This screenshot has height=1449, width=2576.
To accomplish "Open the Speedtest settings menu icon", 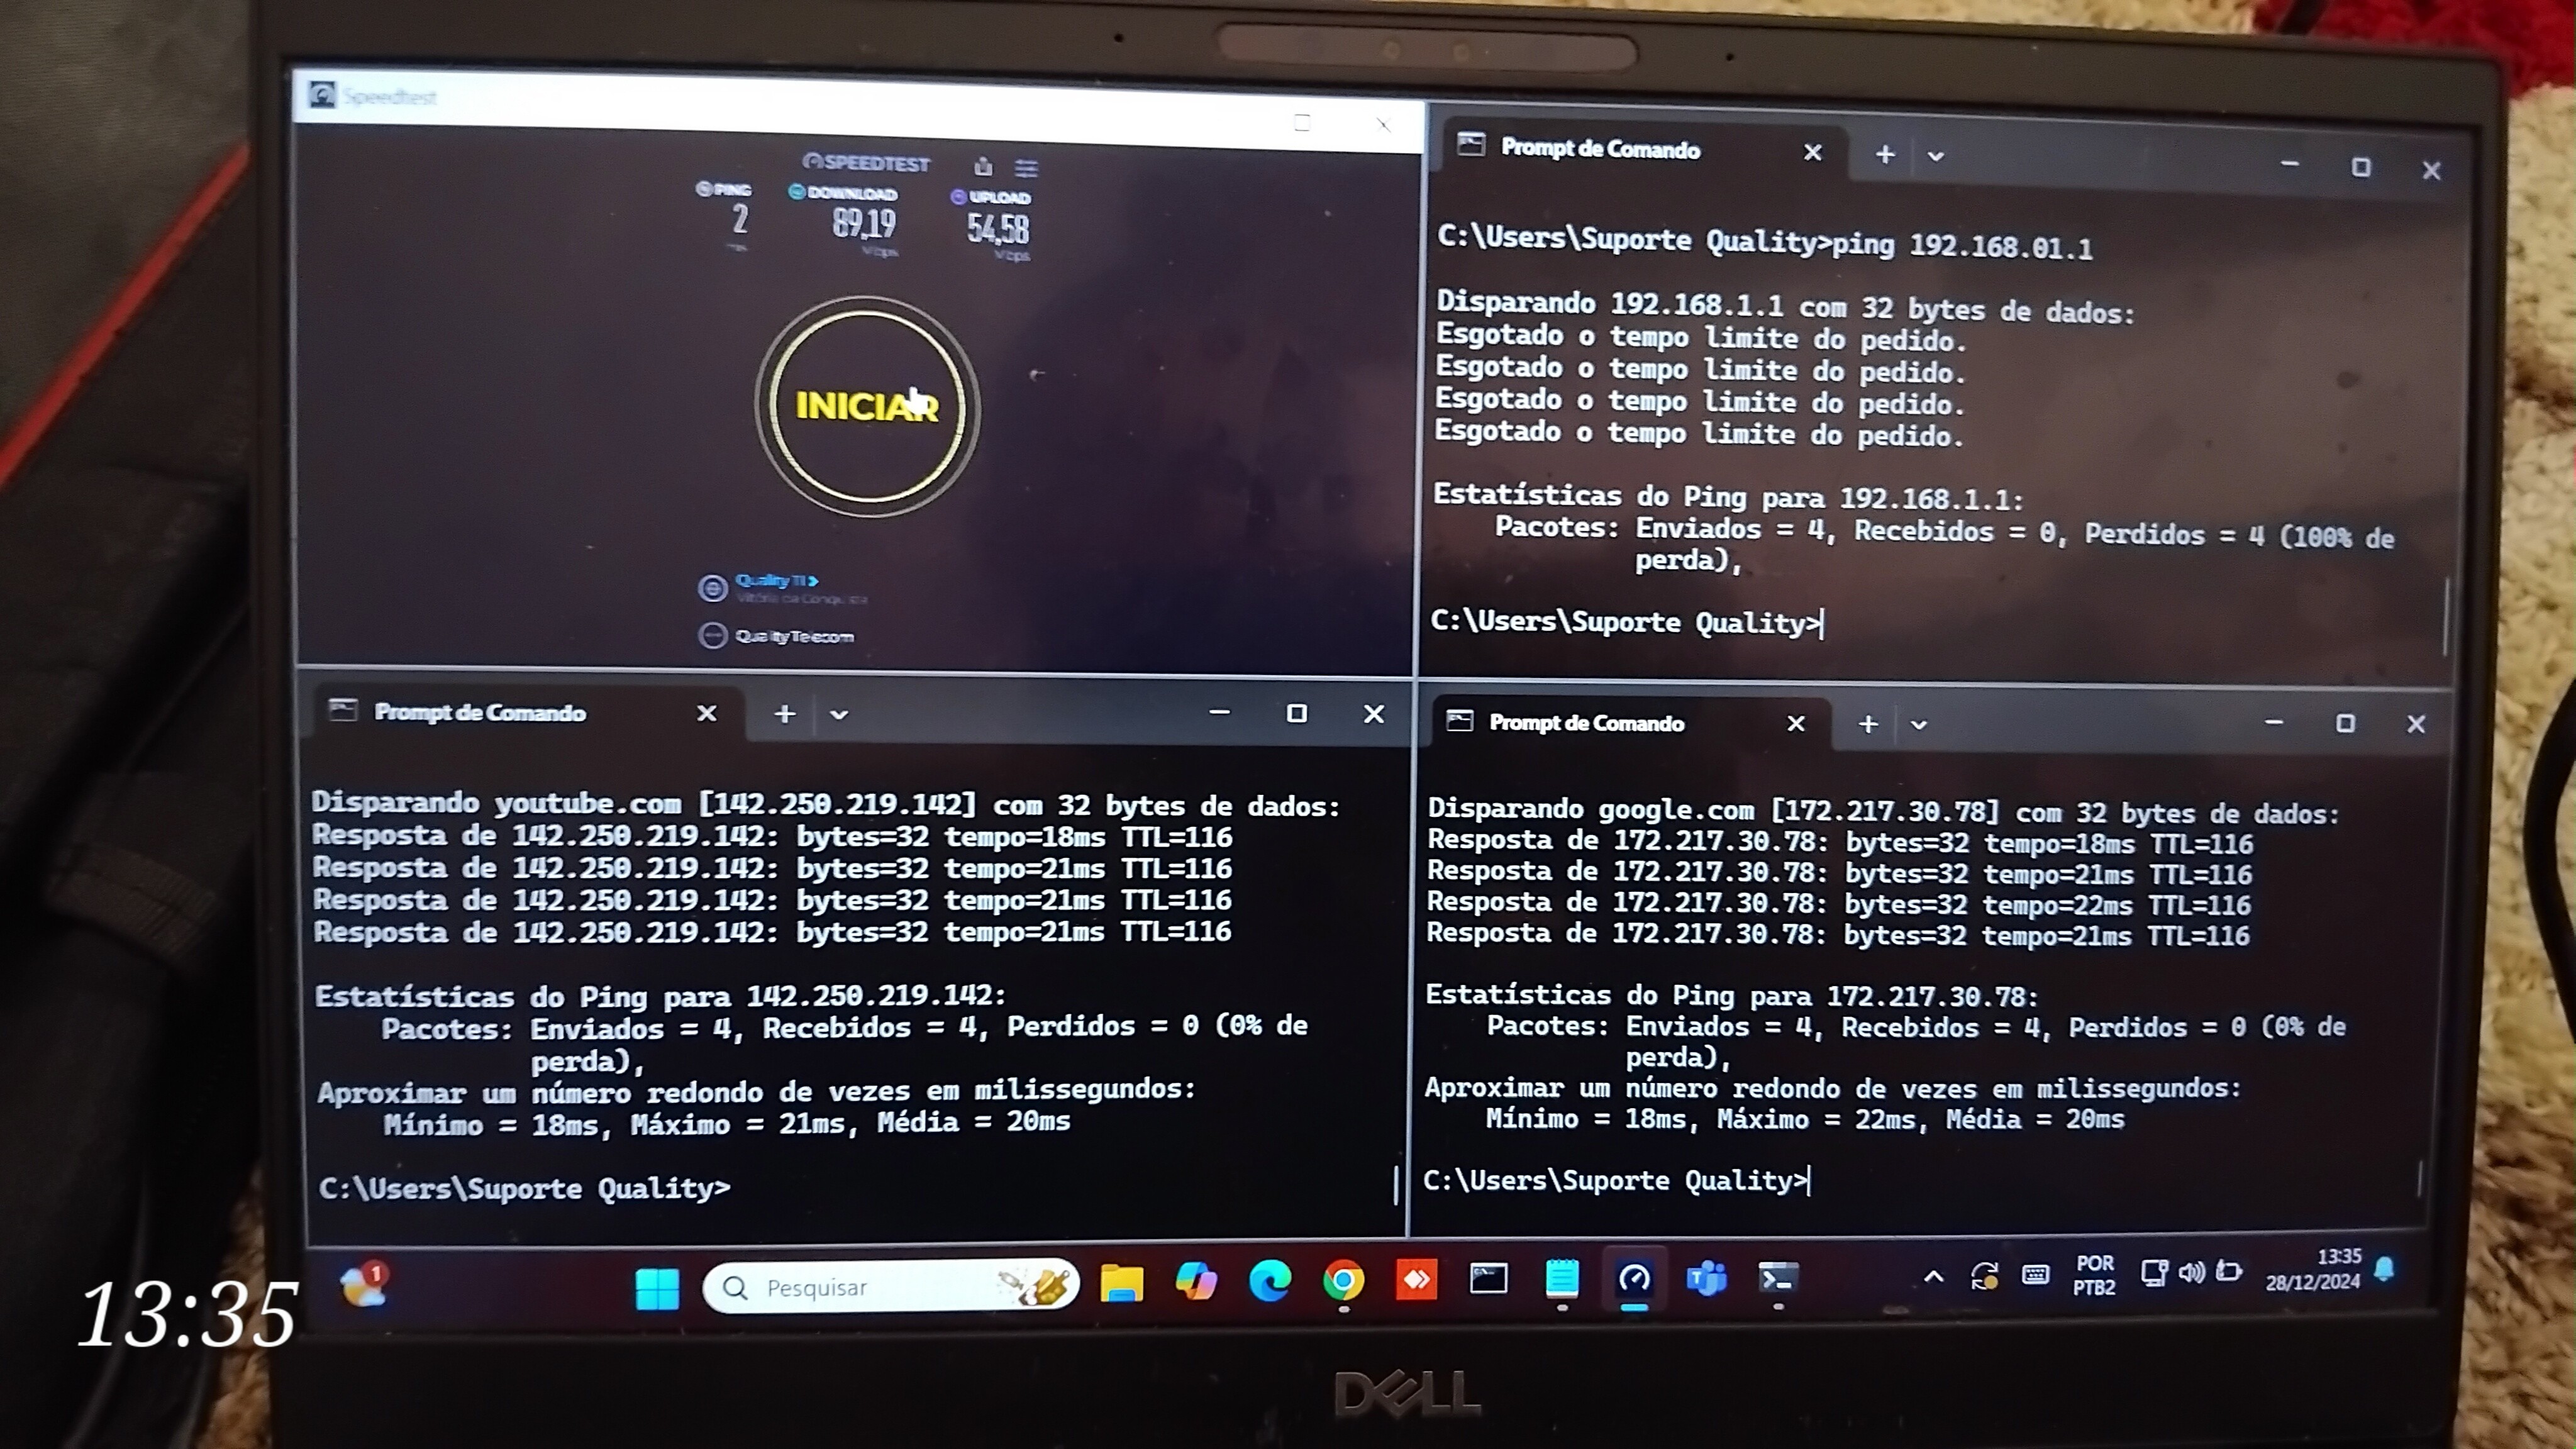I will click(x=1026, y=168).
